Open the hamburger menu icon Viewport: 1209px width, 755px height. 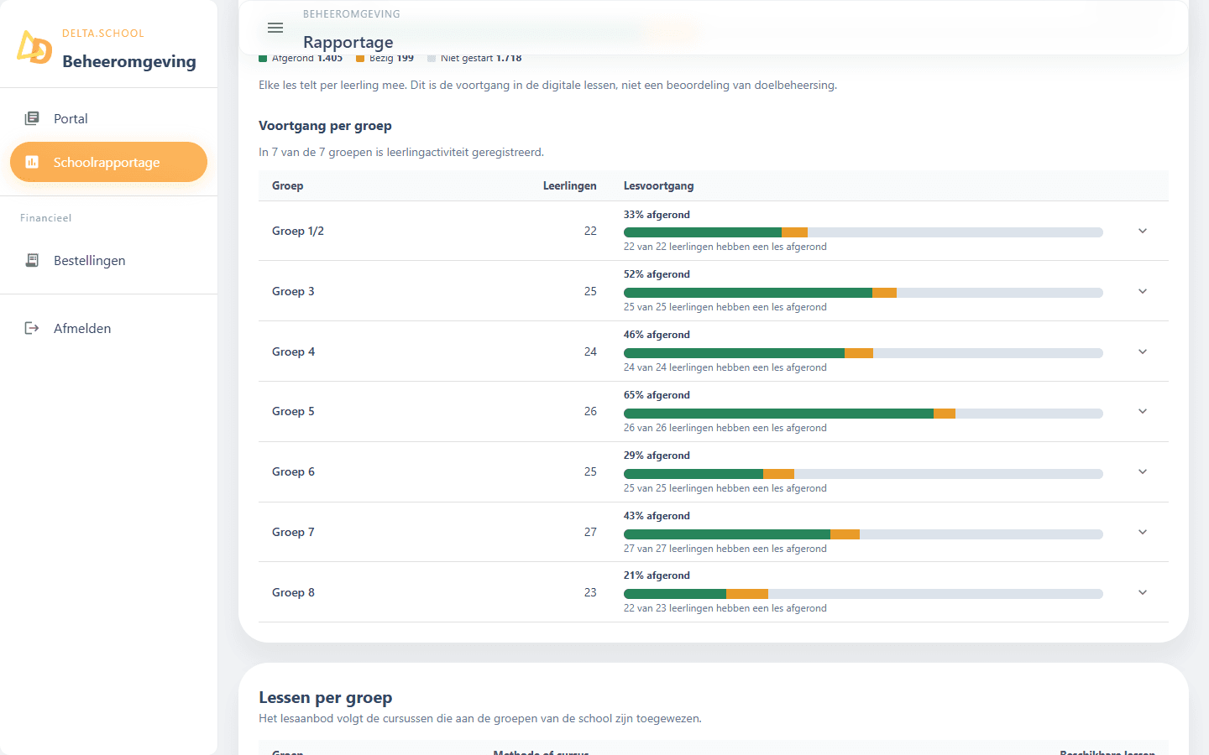(x=275, y=28)
